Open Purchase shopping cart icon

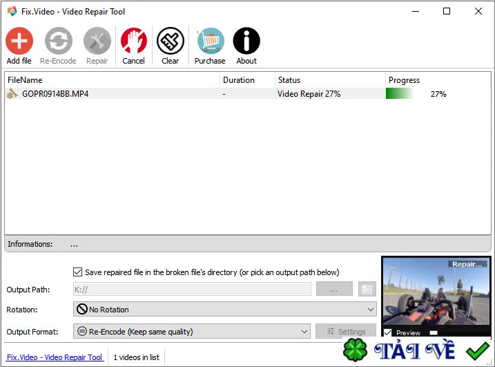[x=211, y=41]
